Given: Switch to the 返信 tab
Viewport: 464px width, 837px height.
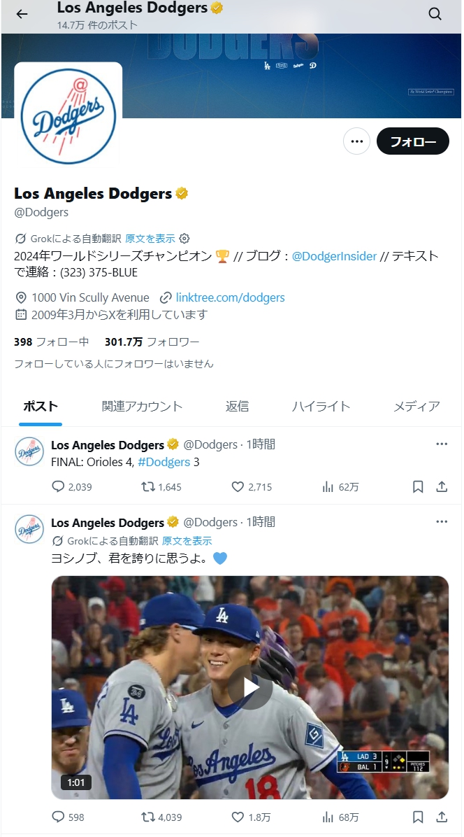Looking at the screenshot, I should 237,406.
